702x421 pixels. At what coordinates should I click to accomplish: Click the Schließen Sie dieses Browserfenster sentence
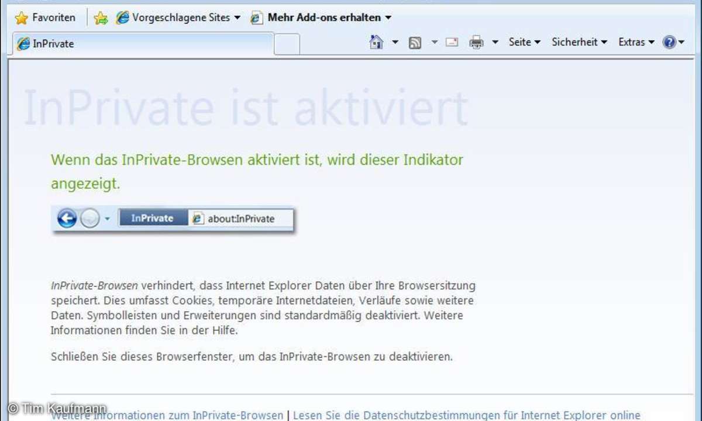(252, 356)
